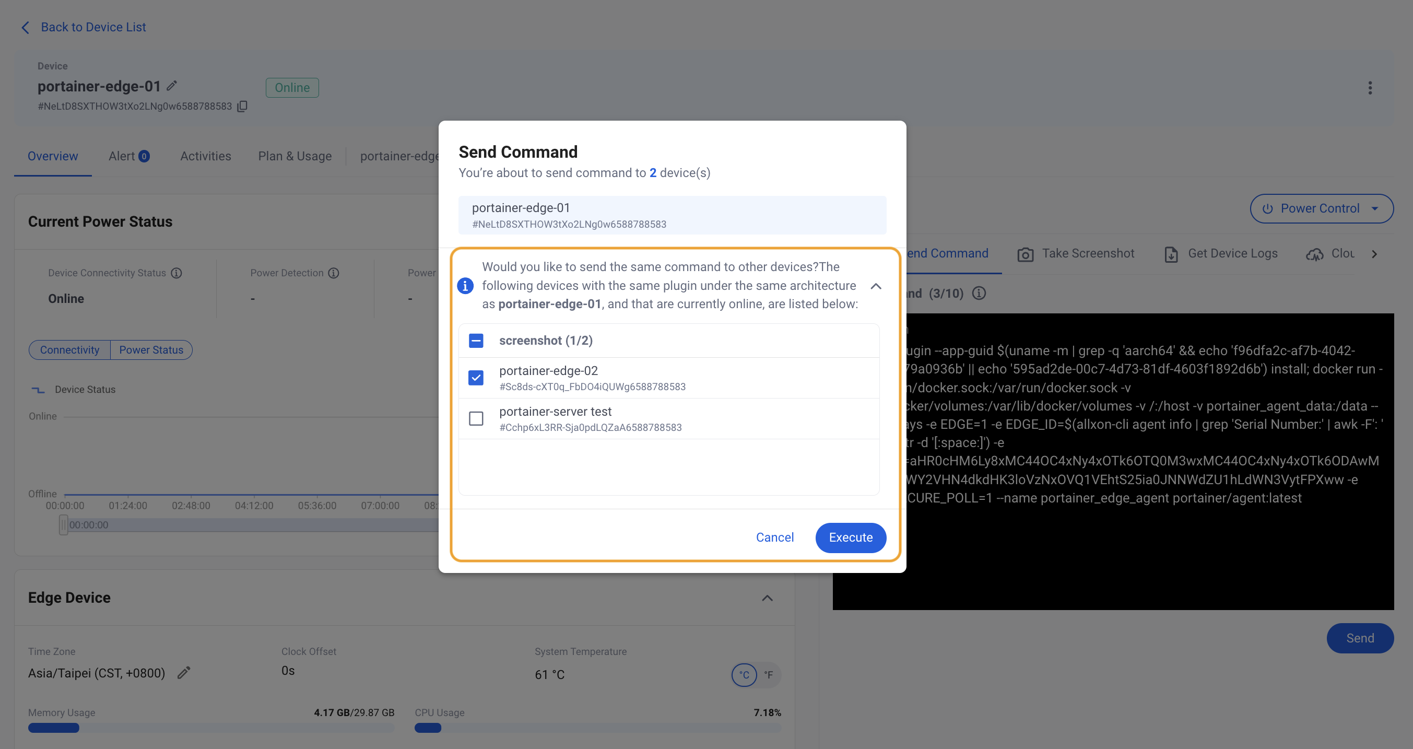Open the Overview tab

(x=53, y=156)
